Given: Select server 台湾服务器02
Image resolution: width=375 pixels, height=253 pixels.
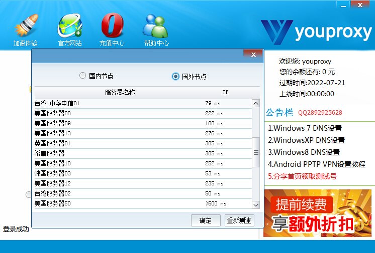Looking at the screenshot, I should (x=143, y=193).
